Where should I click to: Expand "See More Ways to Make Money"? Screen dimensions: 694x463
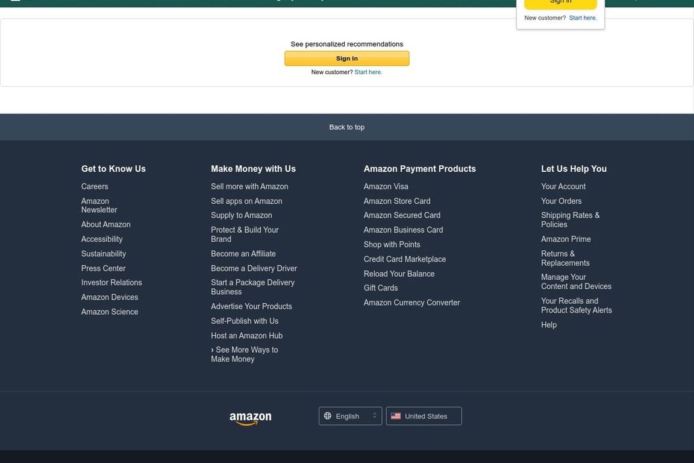pyautogui.click(x=244, y=354)
